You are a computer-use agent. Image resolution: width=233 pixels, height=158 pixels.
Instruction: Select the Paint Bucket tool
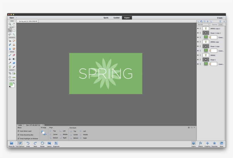pyautogui.click(x=10, y=59)
